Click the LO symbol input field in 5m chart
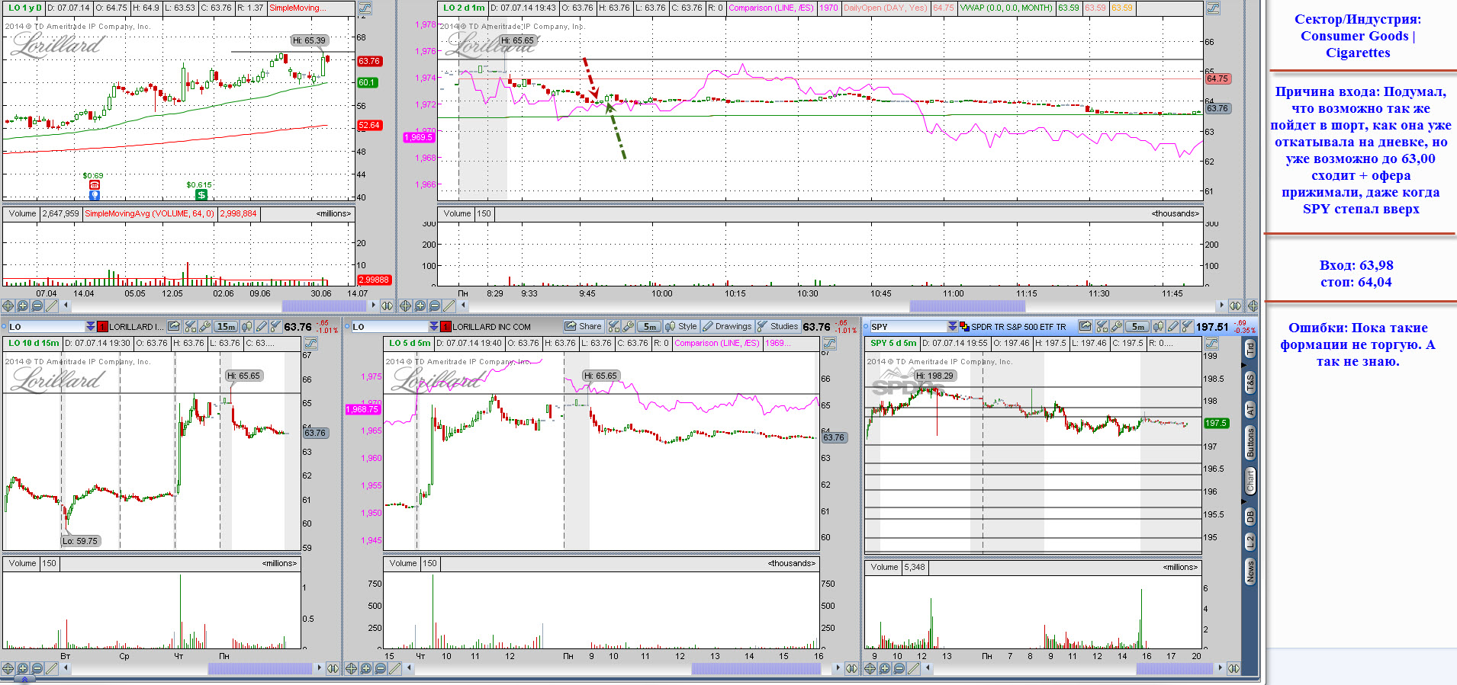The image size is (1457, 685). 388,326
